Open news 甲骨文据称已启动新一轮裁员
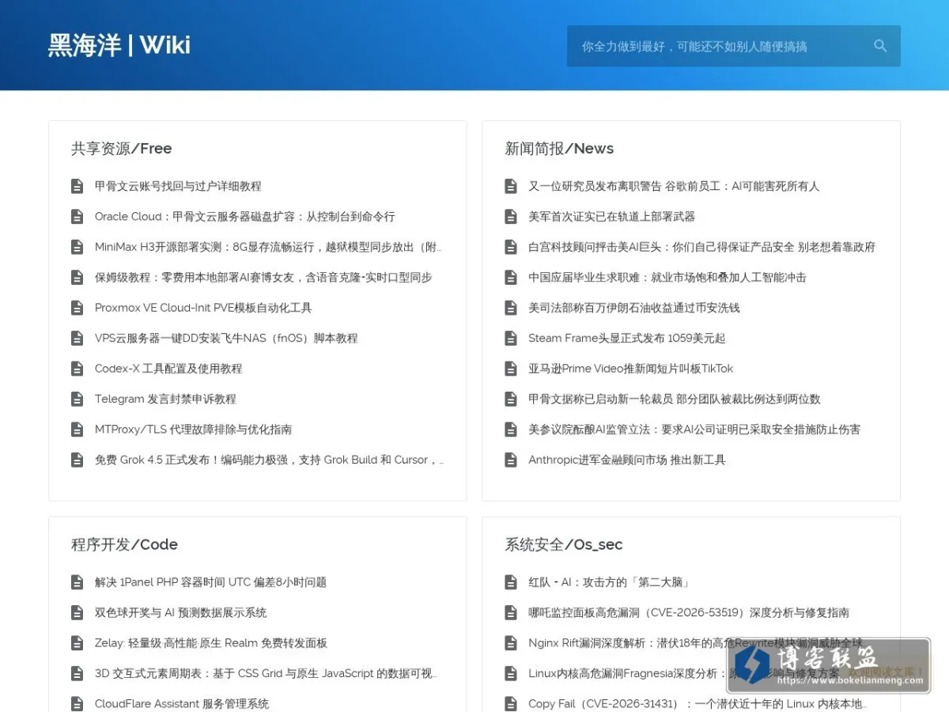Image resolution: width=949 pixels, height=712 pixels. coord(675,399)
